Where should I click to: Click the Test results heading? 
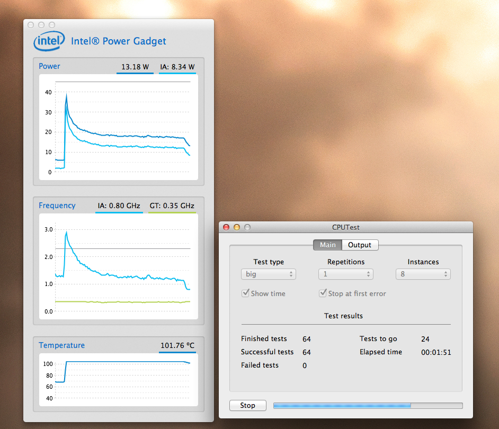(343, 316)
